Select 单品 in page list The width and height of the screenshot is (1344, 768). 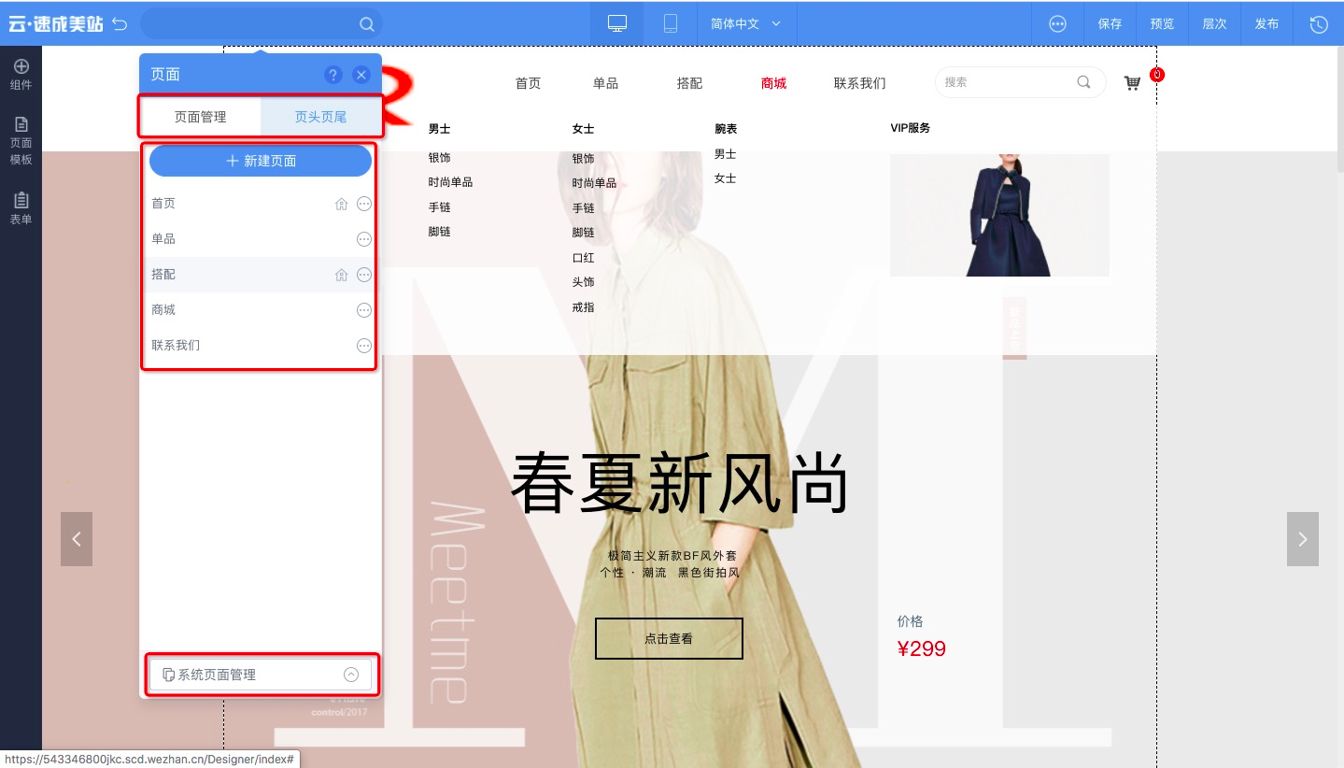(x=163, y=239)
